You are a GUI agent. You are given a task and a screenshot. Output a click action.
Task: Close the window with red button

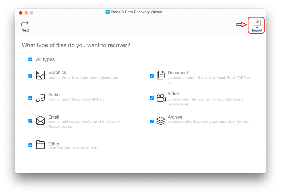click(x=21, y=13)
